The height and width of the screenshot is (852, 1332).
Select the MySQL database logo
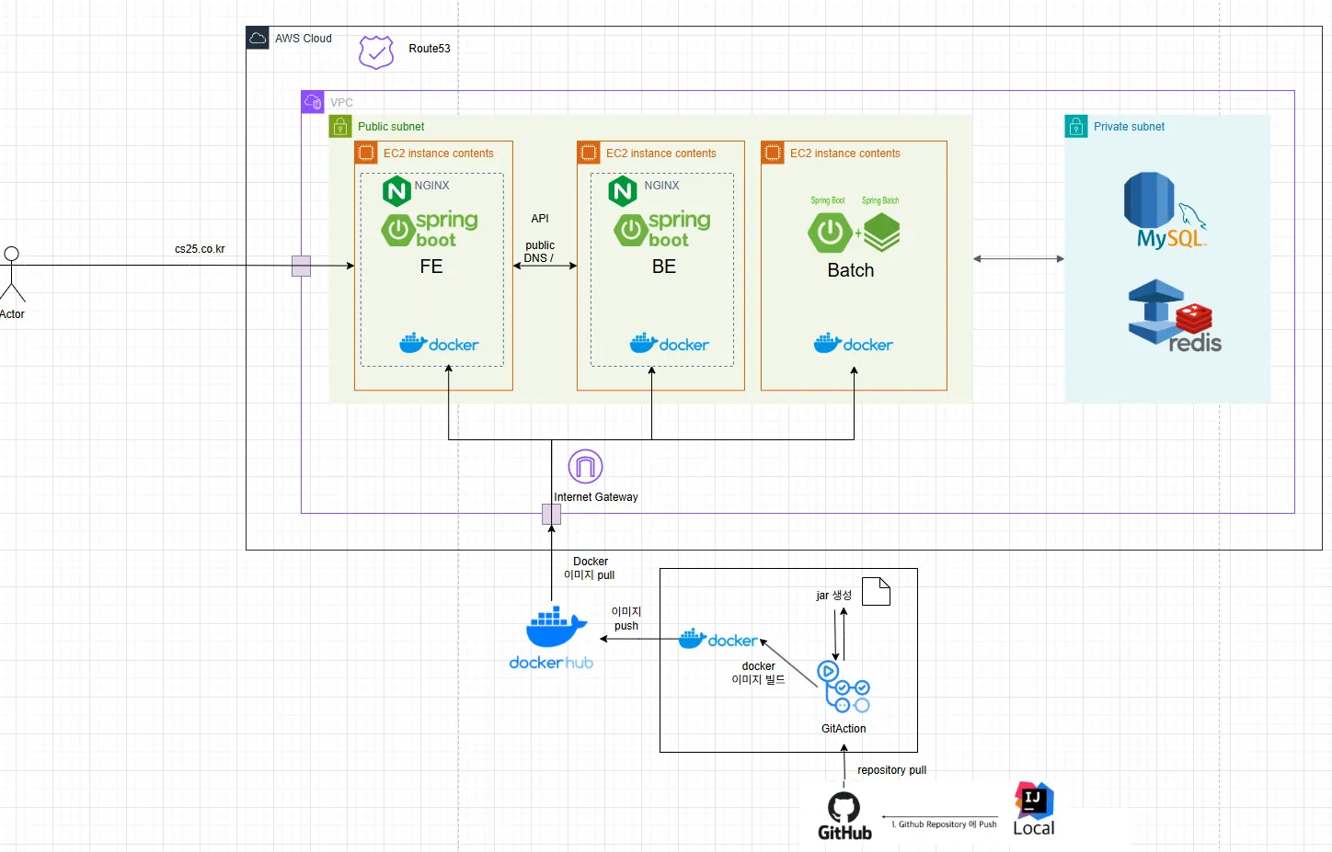pos(1165,210)
